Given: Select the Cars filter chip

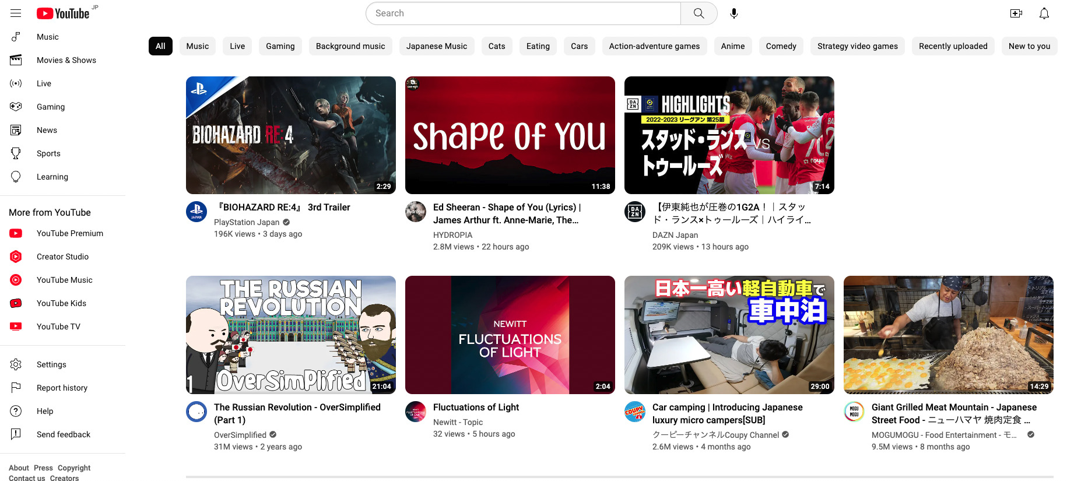Looking at the screenshot, I should tap(580, 46).
